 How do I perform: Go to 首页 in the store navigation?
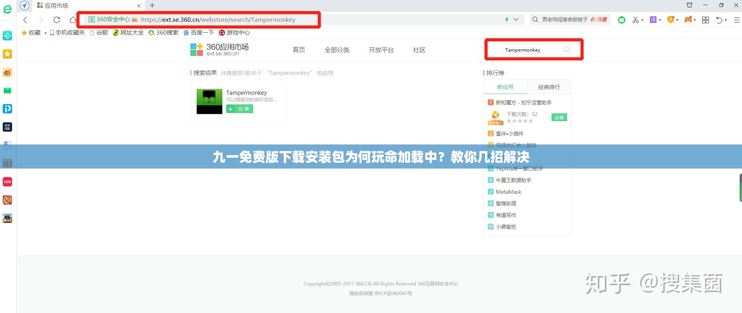[x=299, y=50]
